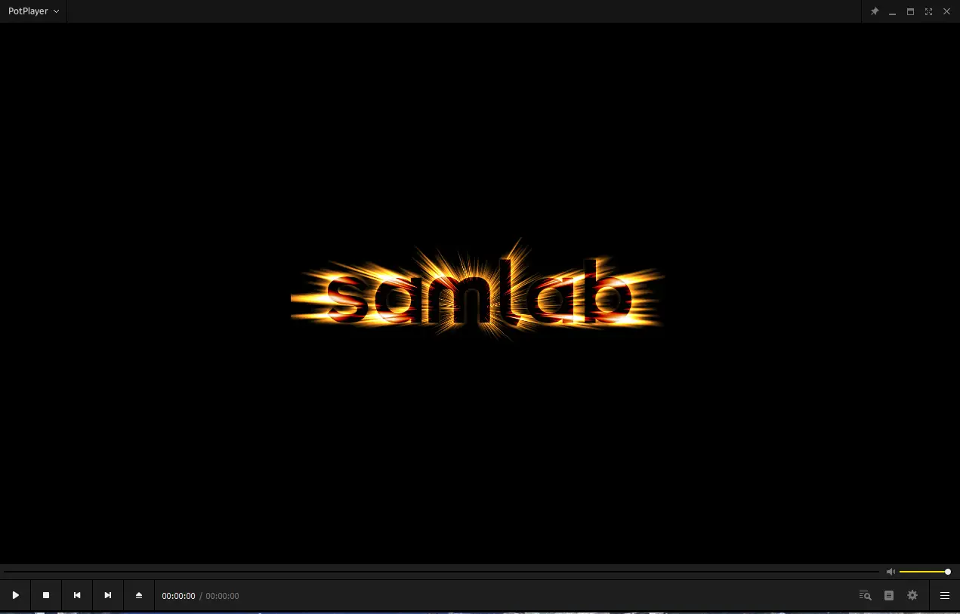Open the PotPlayer main menu dropdown
Image resolution: width=960 pixels, height=614 pixels.
tap(33, 11)
